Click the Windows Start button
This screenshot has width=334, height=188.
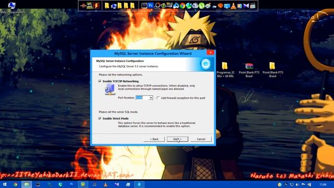click(5, 184)
